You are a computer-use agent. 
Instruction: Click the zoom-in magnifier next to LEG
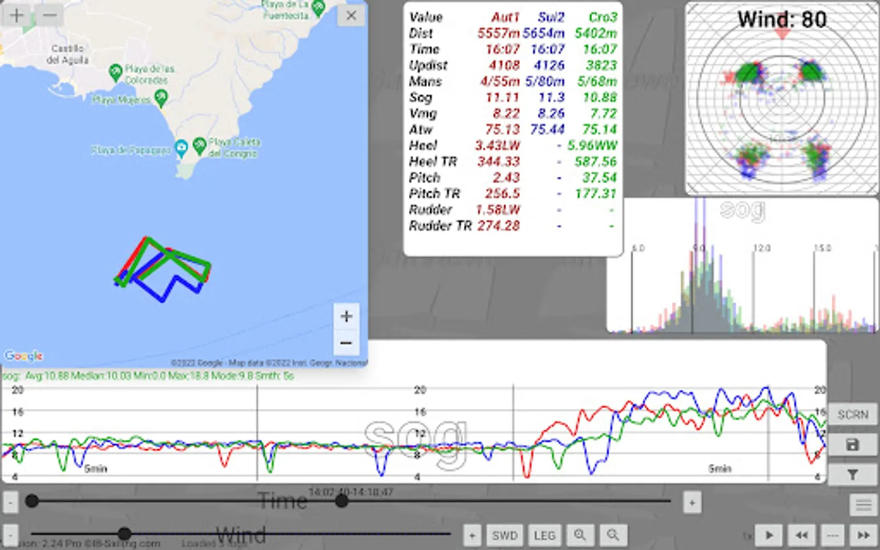[580, 535]
